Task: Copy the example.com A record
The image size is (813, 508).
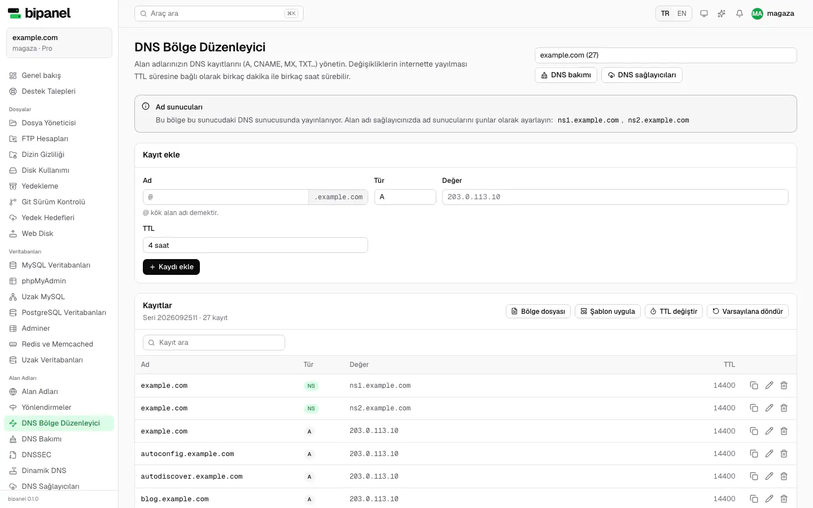Action: coord(754,431)
